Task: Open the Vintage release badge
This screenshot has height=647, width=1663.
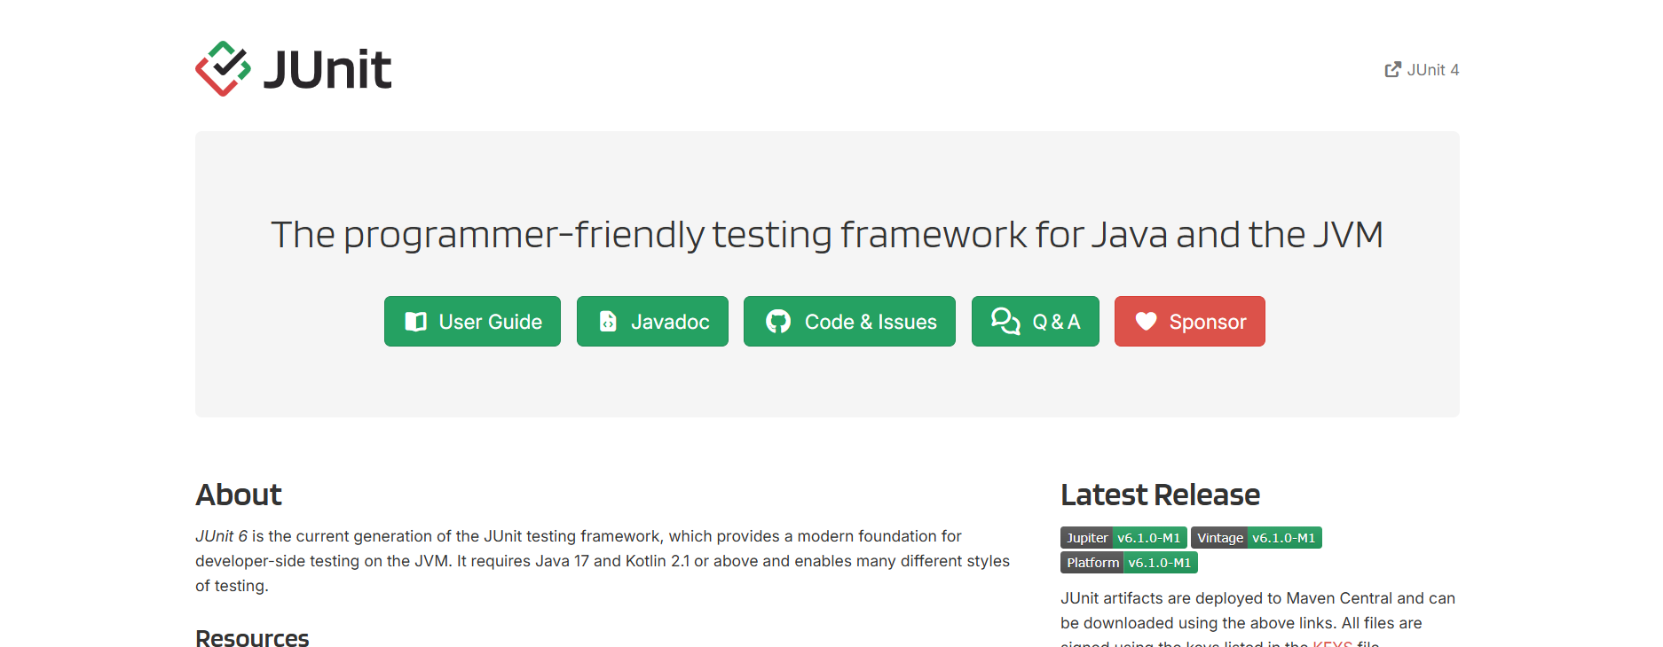Action: click(1219, 538)
